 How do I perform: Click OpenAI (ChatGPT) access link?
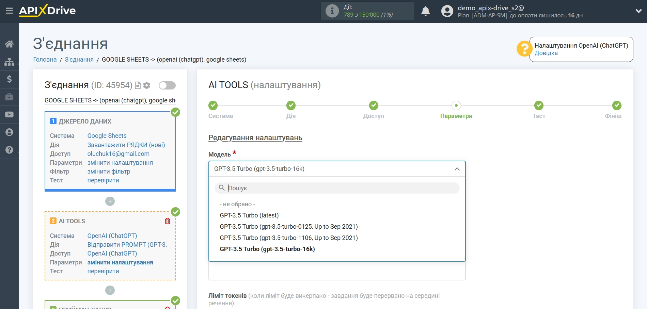point(112,254)
